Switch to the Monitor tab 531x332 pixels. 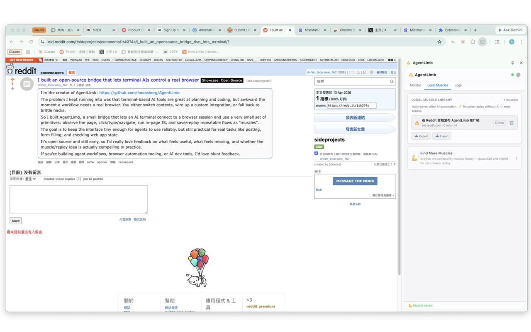pos(415,85)
